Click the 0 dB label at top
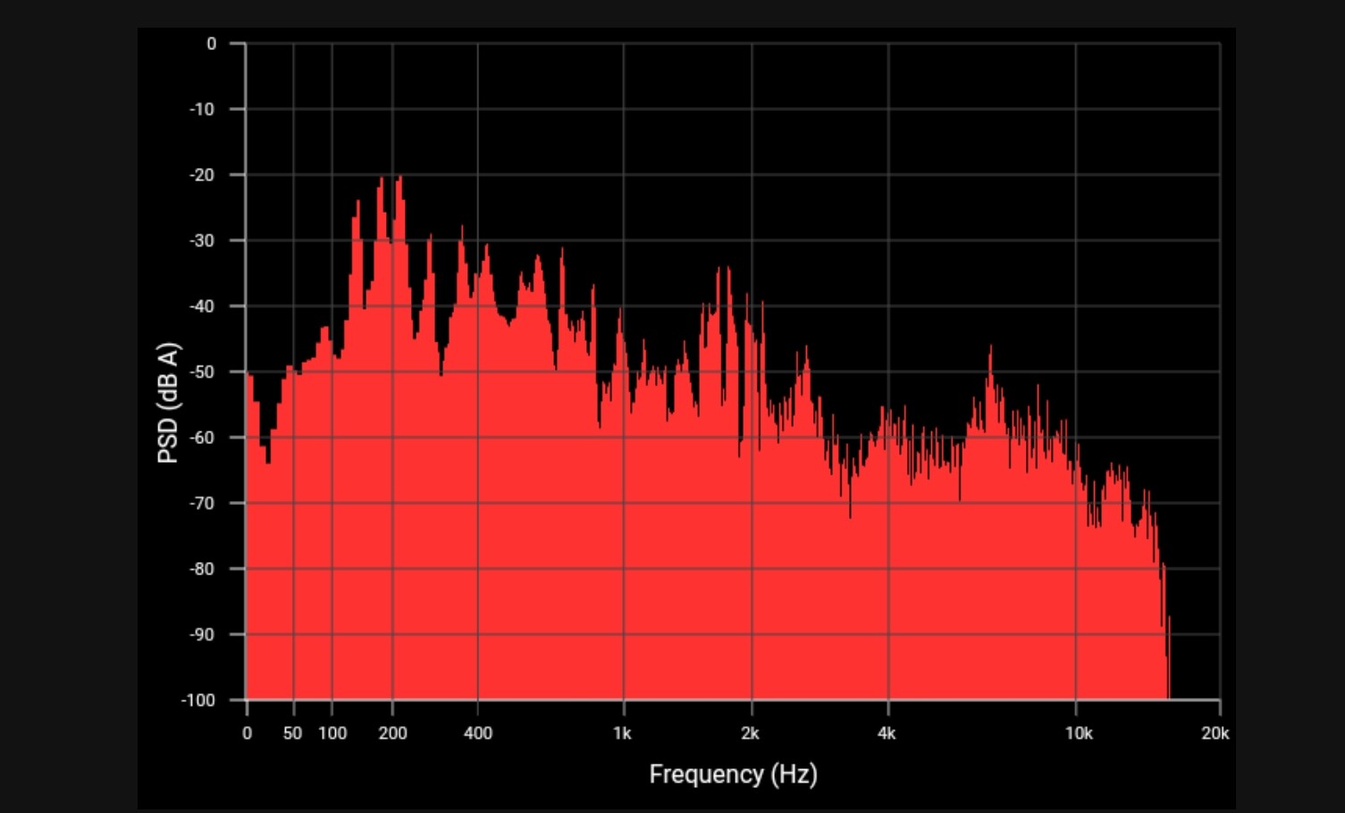The width and height of the screenshot is (1345, 813). click(x=211, y=44)
